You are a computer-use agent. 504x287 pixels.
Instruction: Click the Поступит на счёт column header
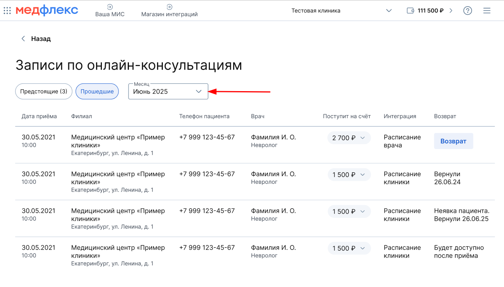347,116
